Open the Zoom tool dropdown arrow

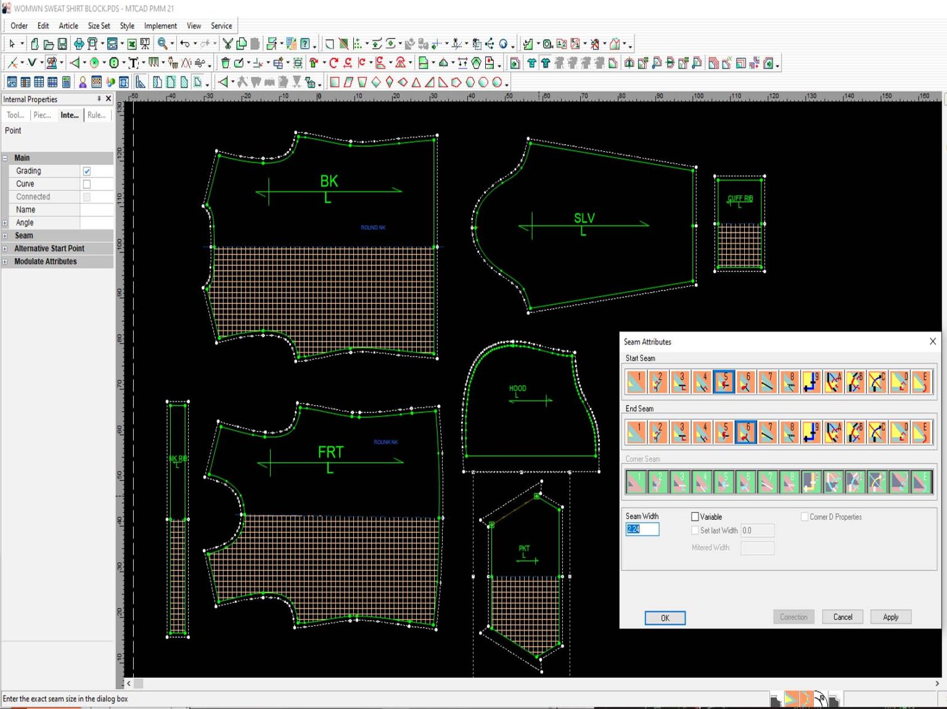(x=172, y=44)
